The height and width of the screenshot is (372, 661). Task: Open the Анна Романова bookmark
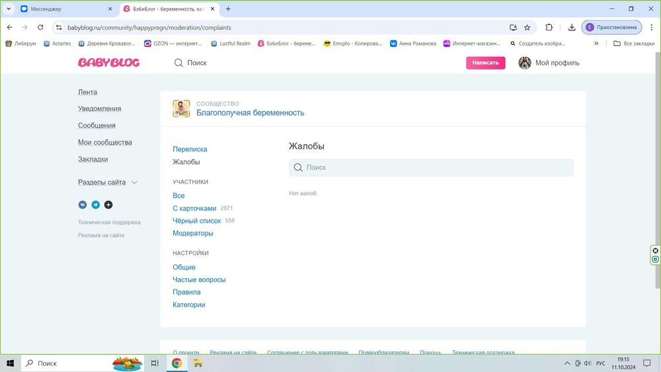[413, 44]
